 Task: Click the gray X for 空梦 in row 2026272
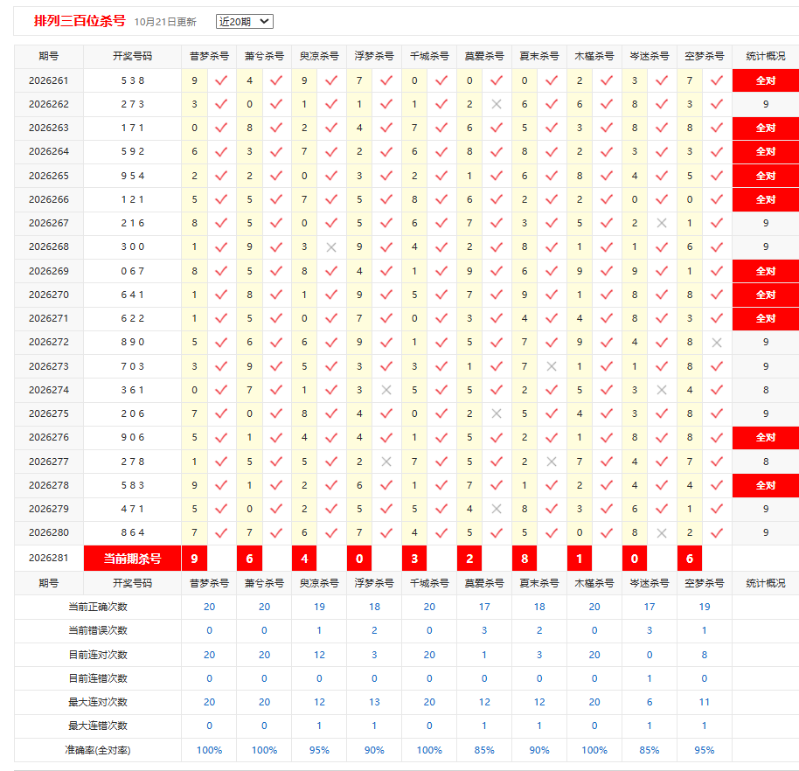pyautogui.click(x=717, y=343)
